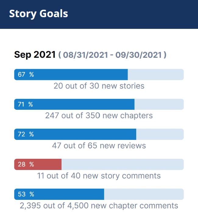Click the 20 out of 30 new stories caption
Viewport: 198px width, 219px height.
pyautogui.click(x=99, y=86)
